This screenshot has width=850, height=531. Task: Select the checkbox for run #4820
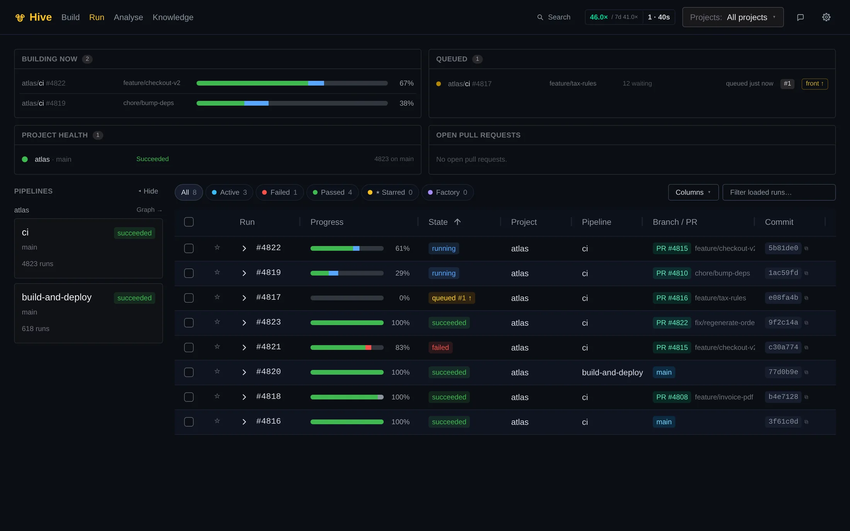[189, 372]
